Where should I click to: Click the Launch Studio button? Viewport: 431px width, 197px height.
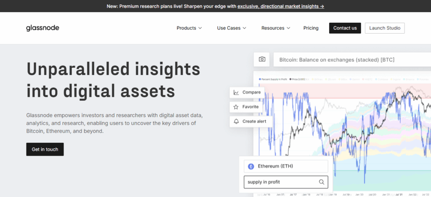[385, 28]
